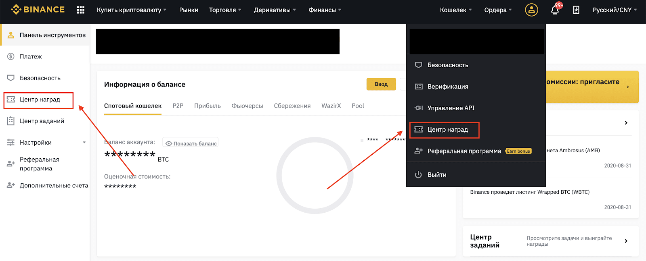Open Центр заданий card chevron arrow
Viewport: 646px width, 261px height.
[x=626, y=241]
